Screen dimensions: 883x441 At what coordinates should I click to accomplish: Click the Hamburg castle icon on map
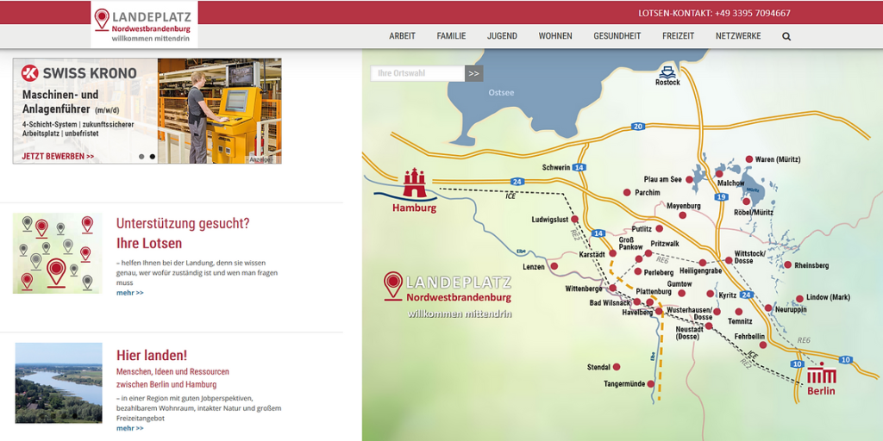click(x=415, y=183)
